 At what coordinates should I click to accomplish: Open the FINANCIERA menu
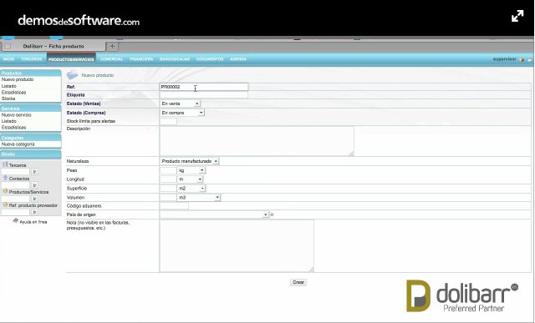[x=141, y=59]
